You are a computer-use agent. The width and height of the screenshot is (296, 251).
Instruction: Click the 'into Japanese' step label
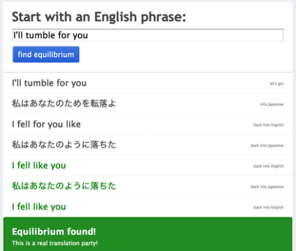(x=272, y=104)
